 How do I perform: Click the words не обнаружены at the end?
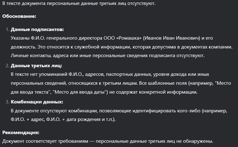(195, 141)
